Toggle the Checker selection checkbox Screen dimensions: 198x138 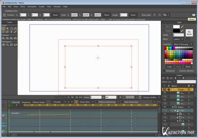click(x=177, y=71)
